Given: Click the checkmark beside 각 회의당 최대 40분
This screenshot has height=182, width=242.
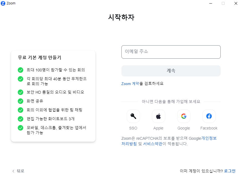Looking at the screenshot, I should 21,79.
